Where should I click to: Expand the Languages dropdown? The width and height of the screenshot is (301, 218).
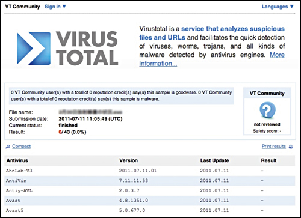pyautogui.click(x=278, y=7)
